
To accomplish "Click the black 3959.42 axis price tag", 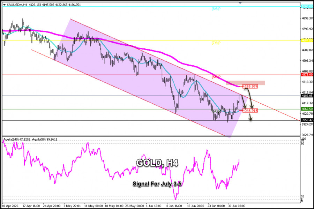I will (x=307, y=120).
